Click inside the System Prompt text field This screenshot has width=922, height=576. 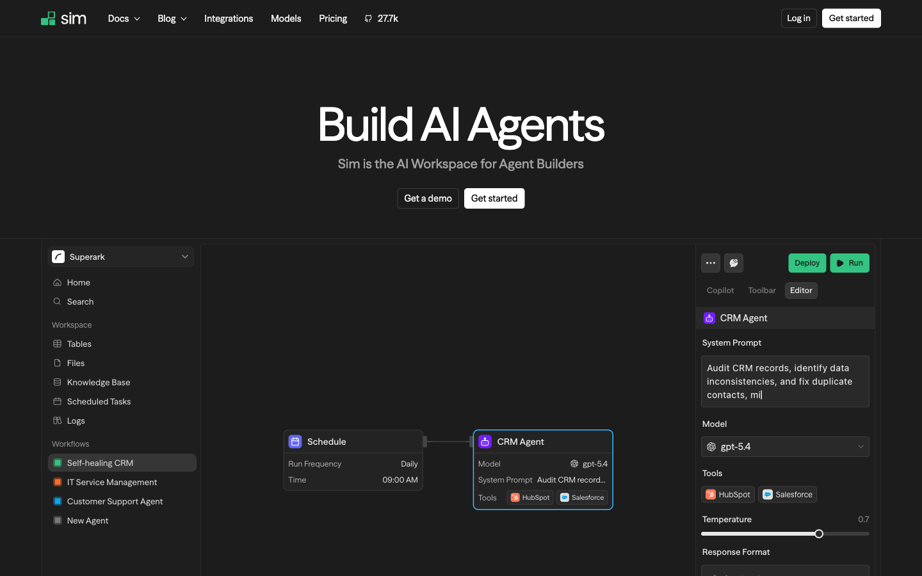[785, 381]
